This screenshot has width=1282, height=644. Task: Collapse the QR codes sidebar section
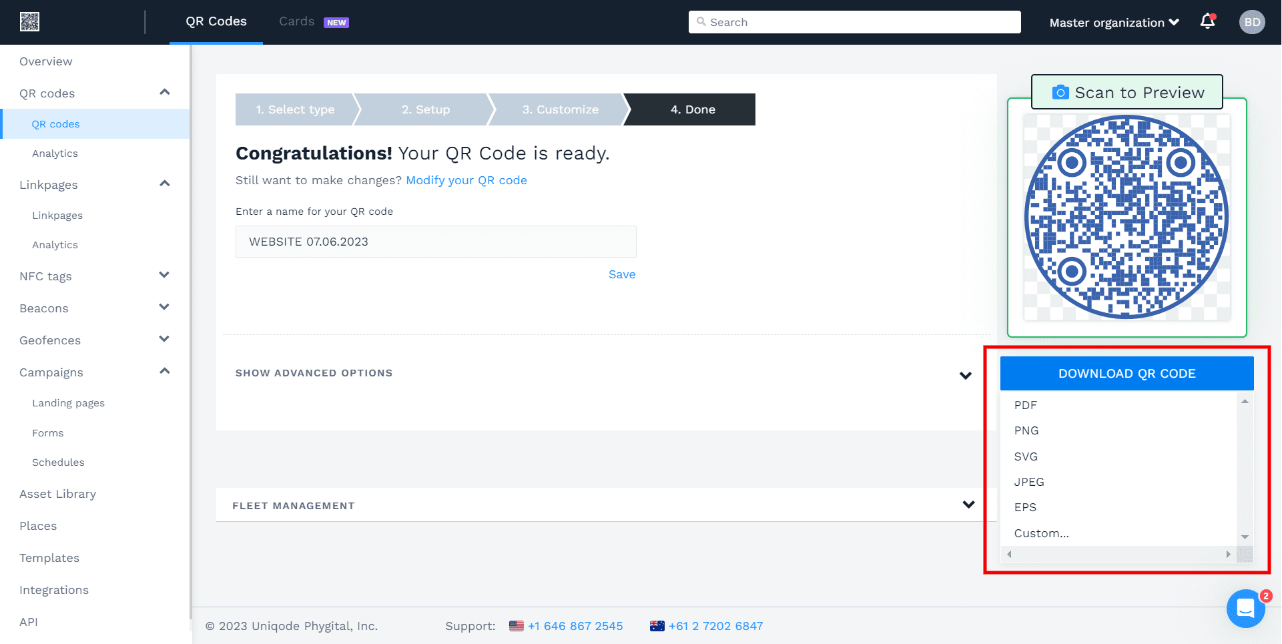pos(164,92)
